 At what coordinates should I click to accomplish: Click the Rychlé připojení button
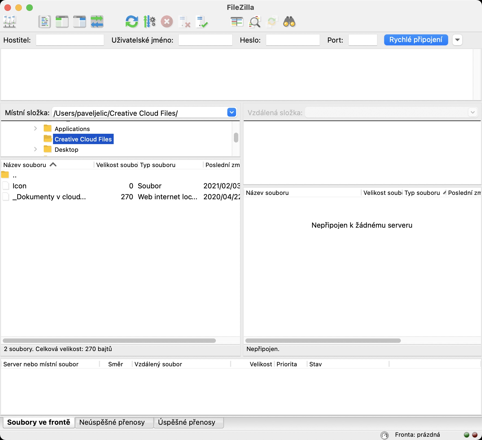(416, 40)
